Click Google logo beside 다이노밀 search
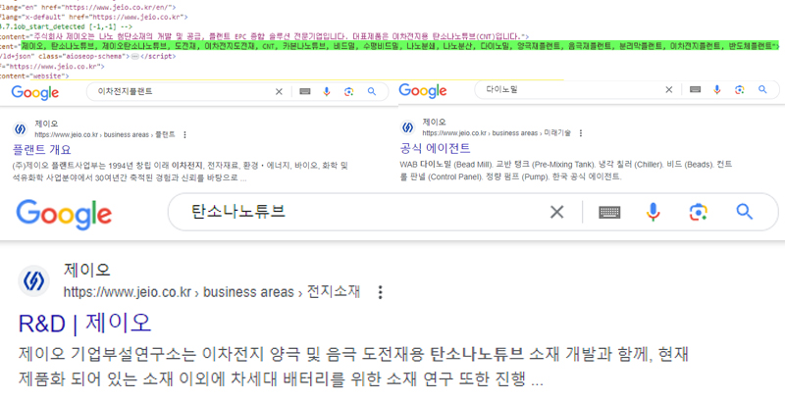The image size is (785, 401). tap(423, 90)
